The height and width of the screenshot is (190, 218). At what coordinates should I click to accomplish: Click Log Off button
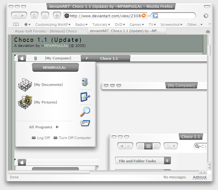[x=41, y=138]
